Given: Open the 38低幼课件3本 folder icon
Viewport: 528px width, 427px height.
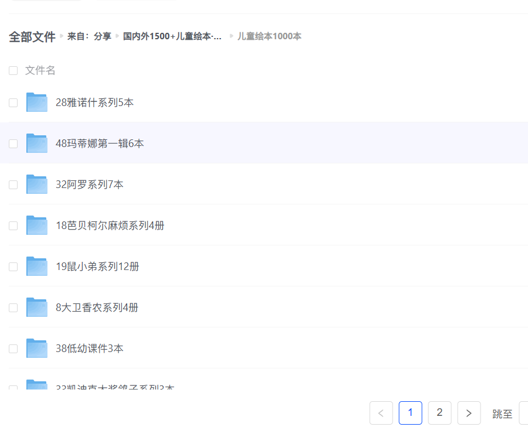Looking at the screenshot, I should tap(36, 349).
